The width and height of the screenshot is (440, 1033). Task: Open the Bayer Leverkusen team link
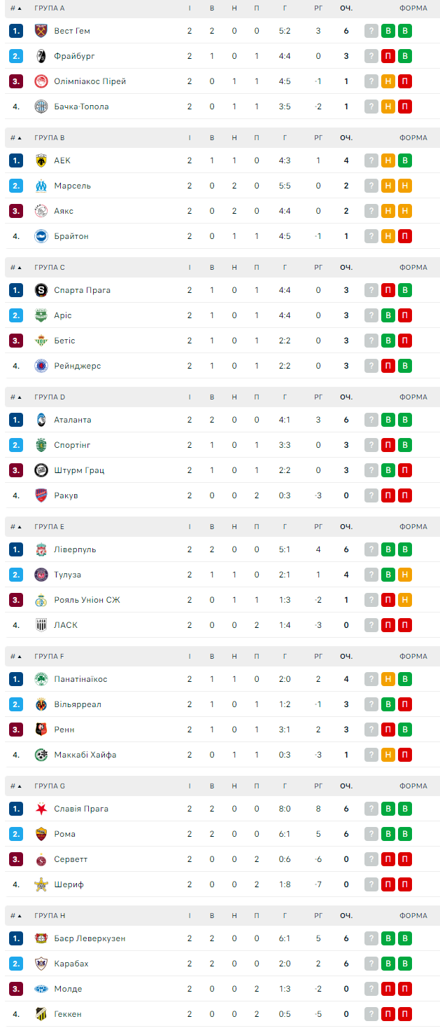(90, 938)
